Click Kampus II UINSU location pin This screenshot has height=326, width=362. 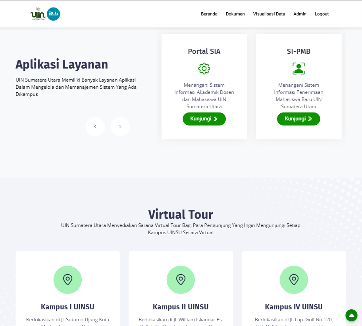click(x=181, y=280)
